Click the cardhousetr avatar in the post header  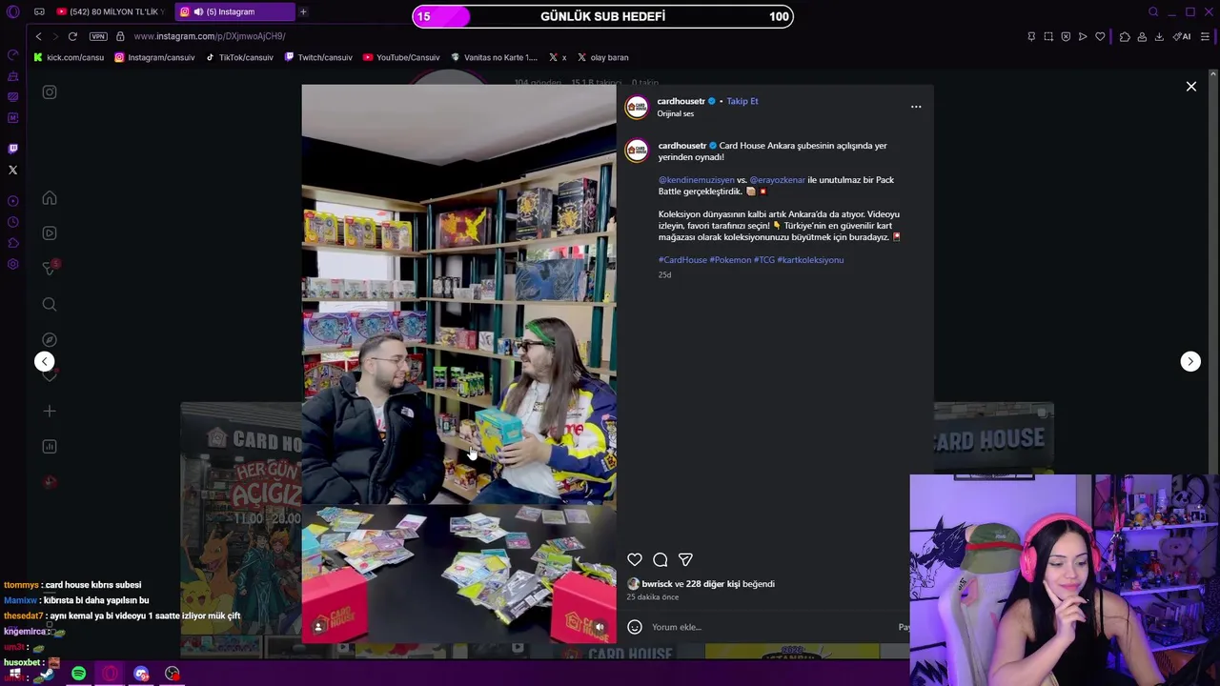tap(637, 107)
